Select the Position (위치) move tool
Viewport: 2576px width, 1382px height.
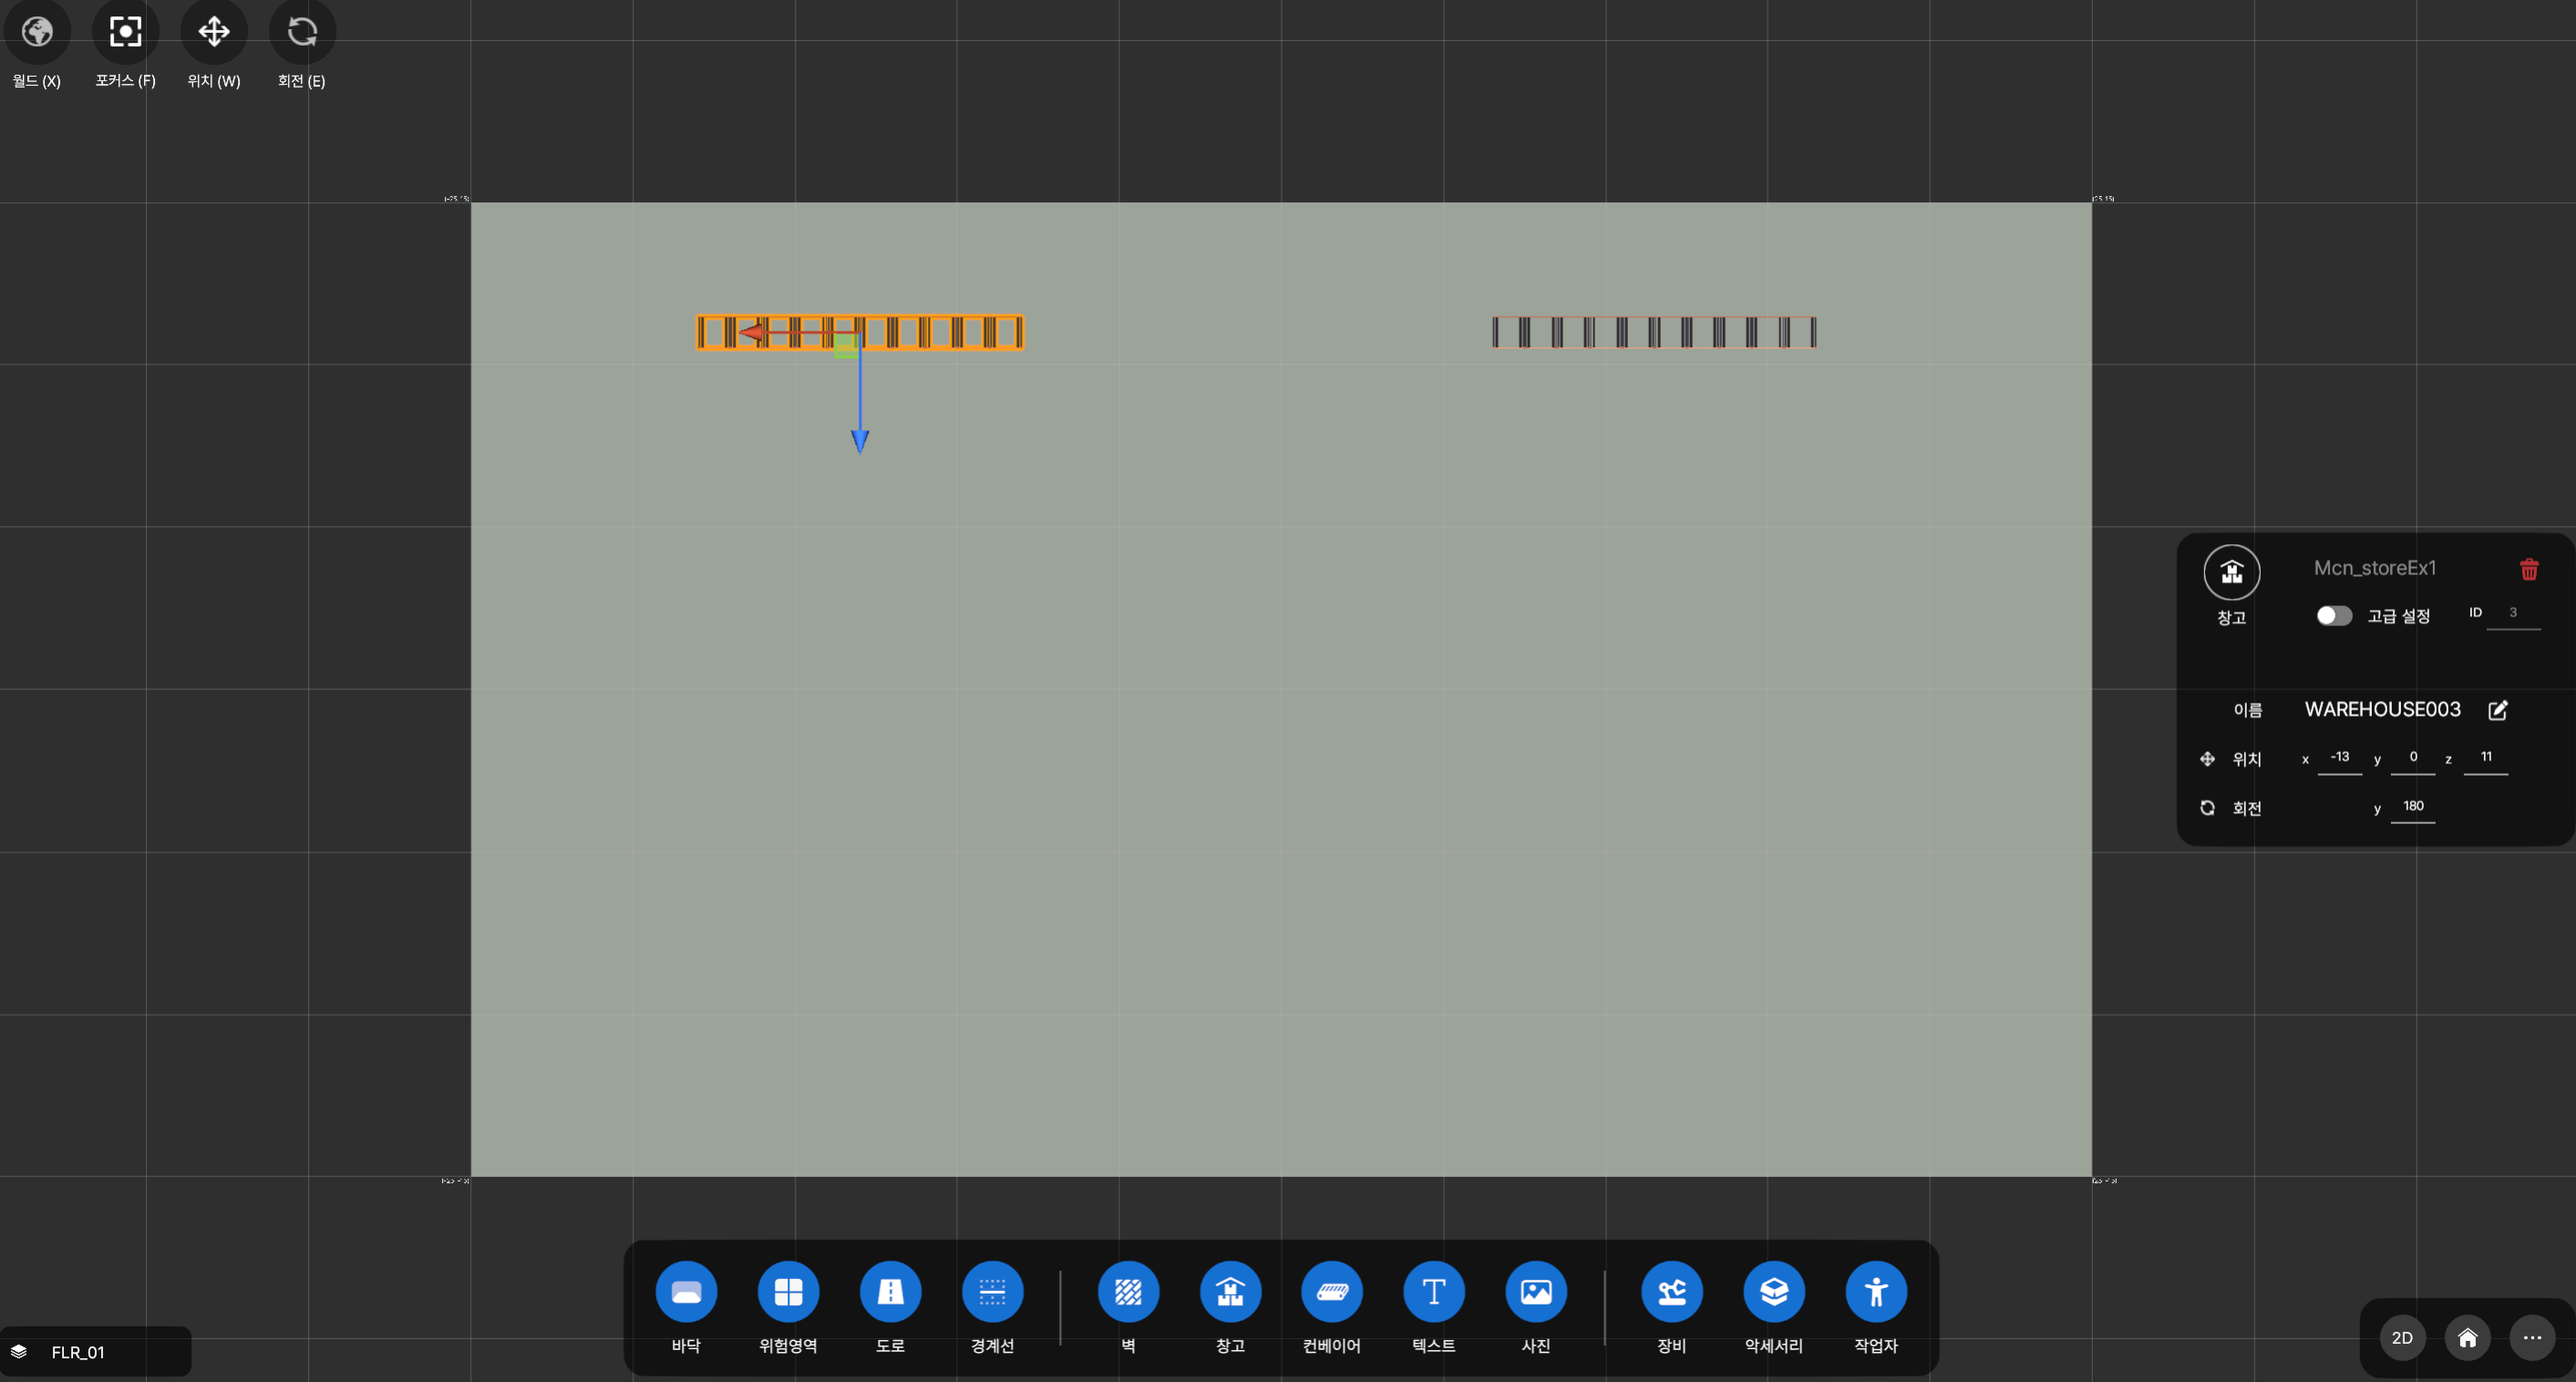(214, 32)
